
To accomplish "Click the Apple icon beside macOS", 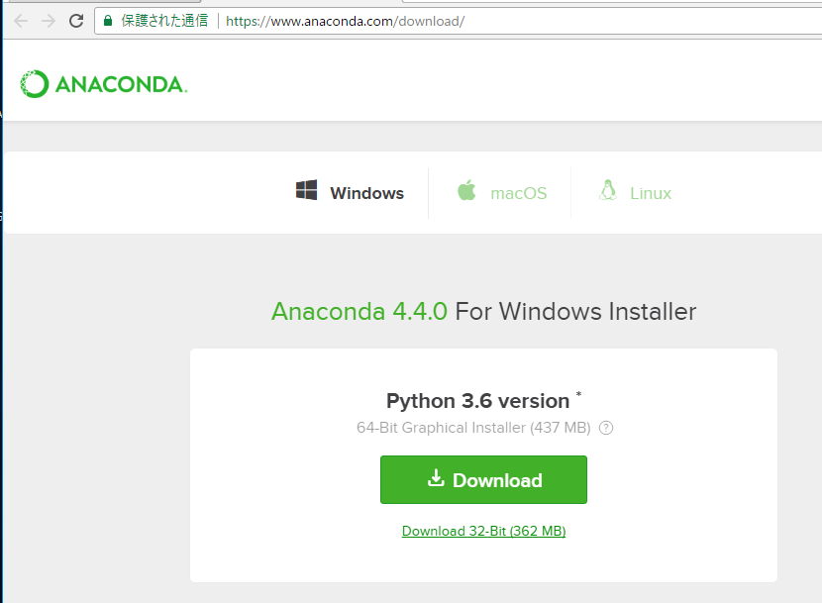I will click(466, 191).
